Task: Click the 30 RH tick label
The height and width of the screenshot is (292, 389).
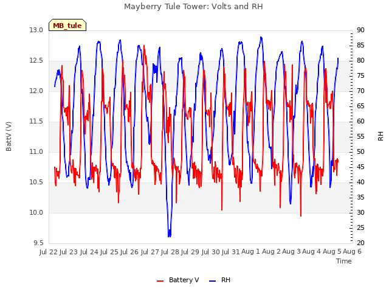Action: pyautogui.click(x=360, y=212)
